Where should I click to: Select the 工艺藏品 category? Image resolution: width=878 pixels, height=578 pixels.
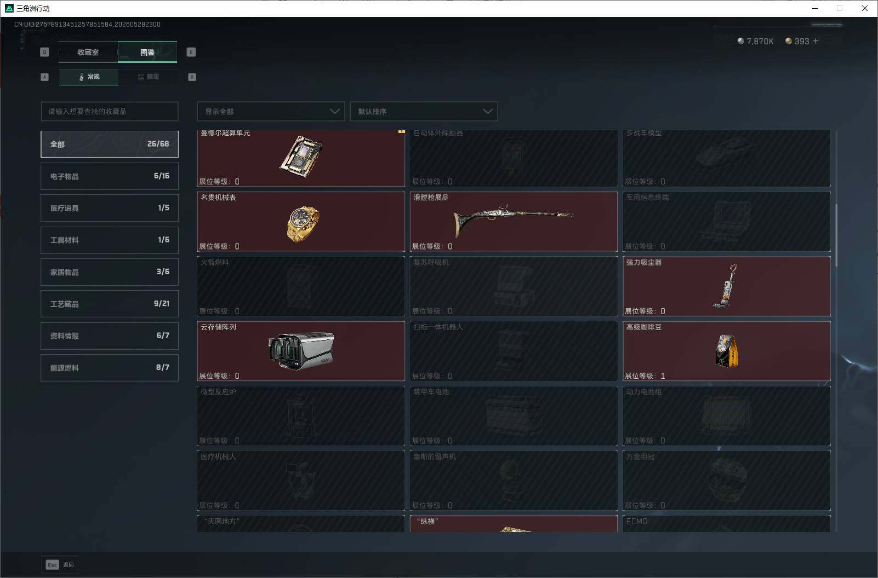(x=110, y=304)
